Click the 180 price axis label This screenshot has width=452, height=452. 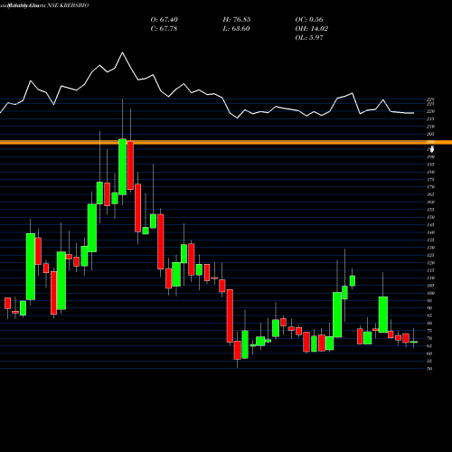(x=430, y=172)
